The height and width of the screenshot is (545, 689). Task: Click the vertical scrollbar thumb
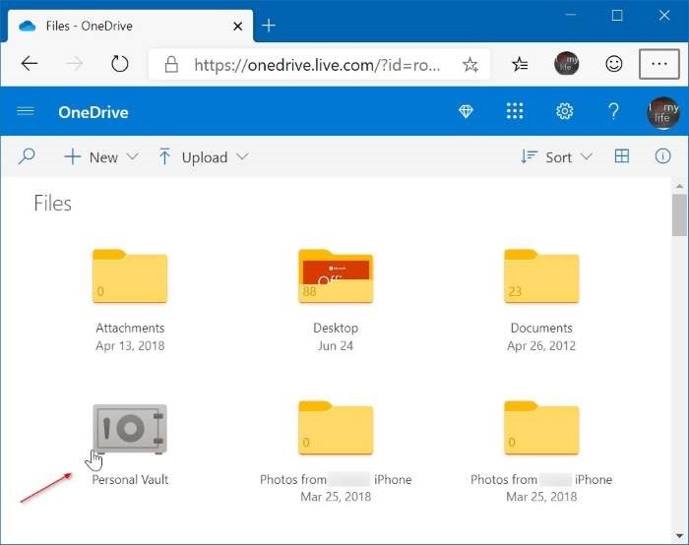[x=680, y=215]
